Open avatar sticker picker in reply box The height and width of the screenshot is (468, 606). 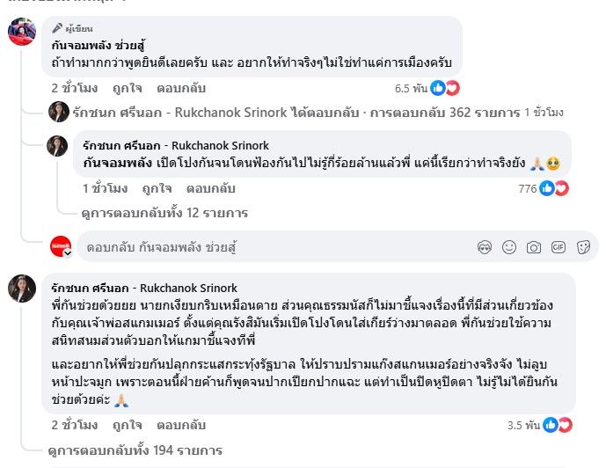(483, 247)
